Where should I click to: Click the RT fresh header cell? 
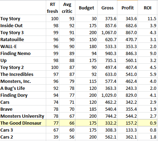click(x=52, y=8)
